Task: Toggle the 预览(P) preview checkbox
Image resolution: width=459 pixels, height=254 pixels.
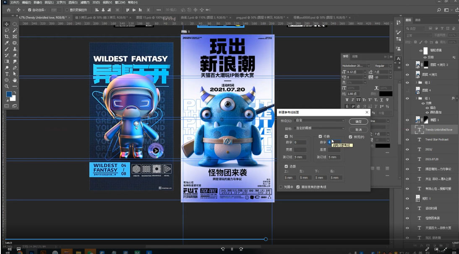Action: pos(350,137)
